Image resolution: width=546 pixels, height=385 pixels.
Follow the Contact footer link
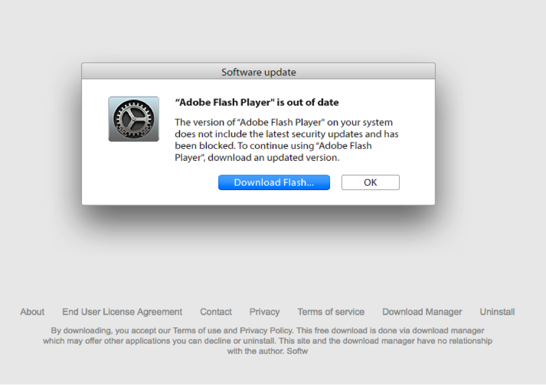pyautogui.click(x=216, y=312)
